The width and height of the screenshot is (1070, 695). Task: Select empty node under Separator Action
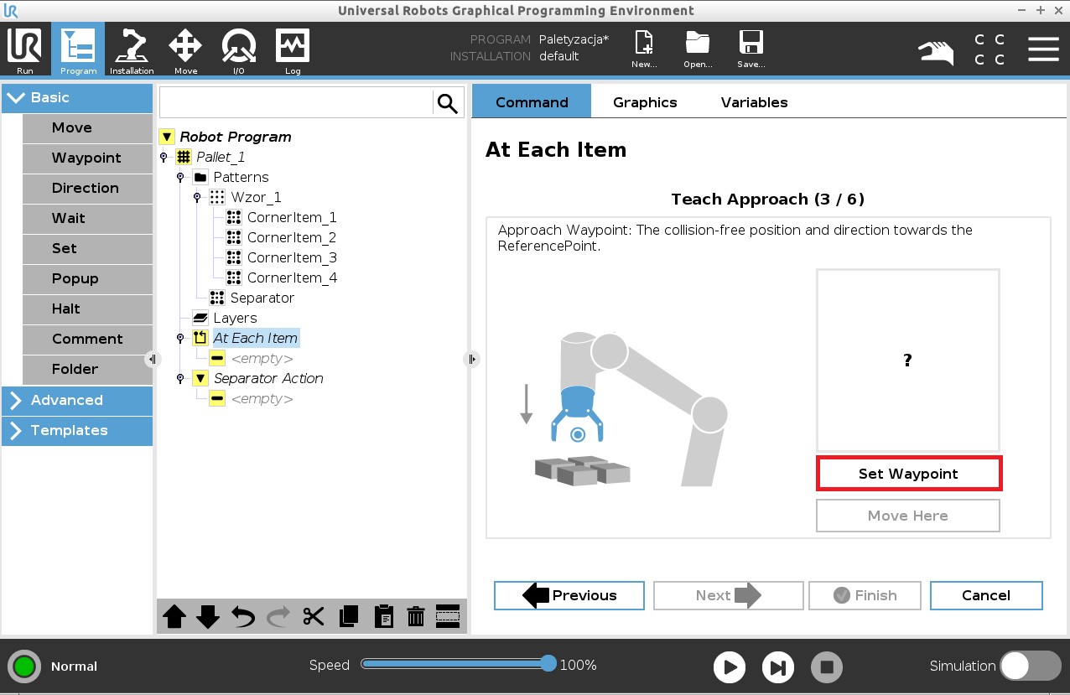coord(261,398)
